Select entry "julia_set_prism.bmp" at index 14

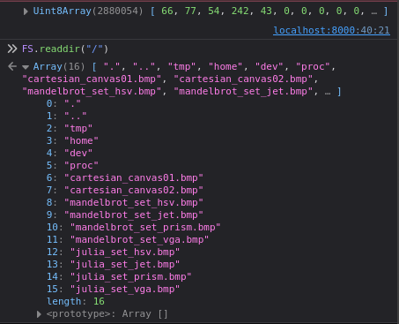pos(119,276)
